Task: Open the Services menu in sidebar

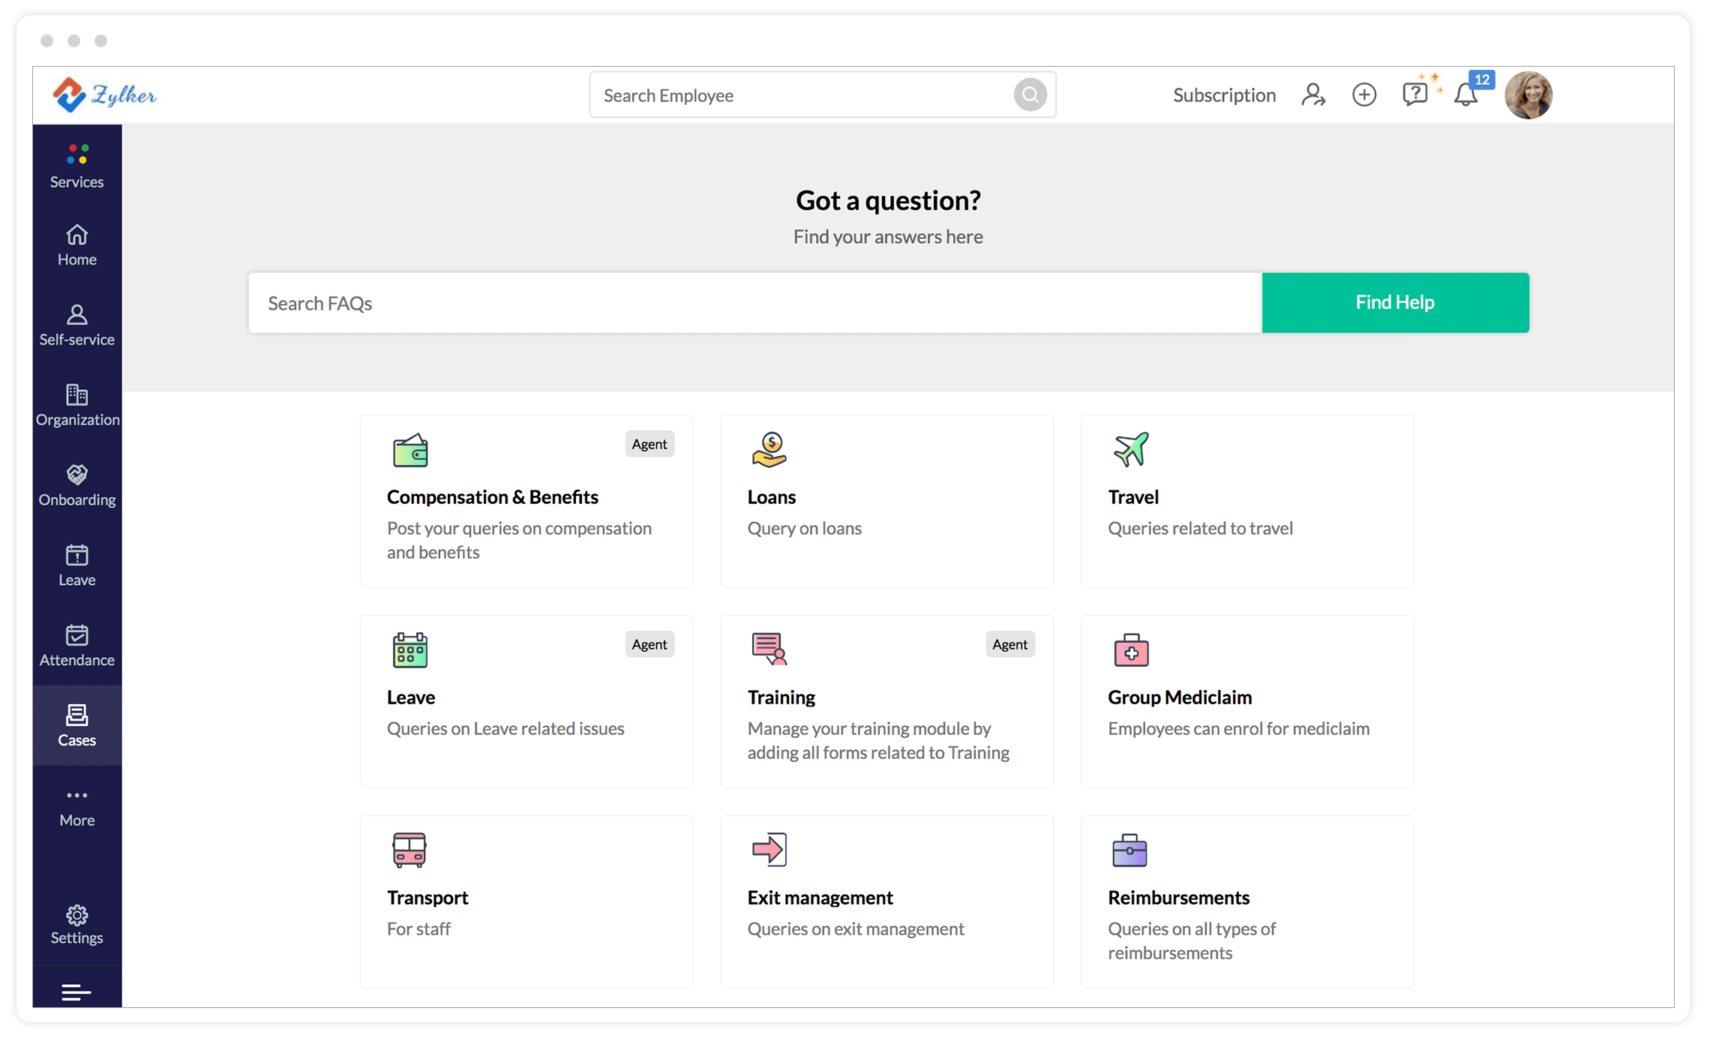Action: pyautogui.click(x=76, y=166)
